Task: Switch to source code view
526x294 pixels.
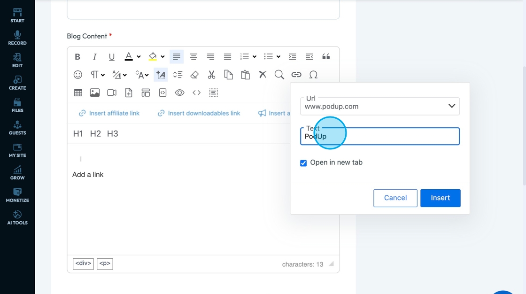Action: (197, 93)
